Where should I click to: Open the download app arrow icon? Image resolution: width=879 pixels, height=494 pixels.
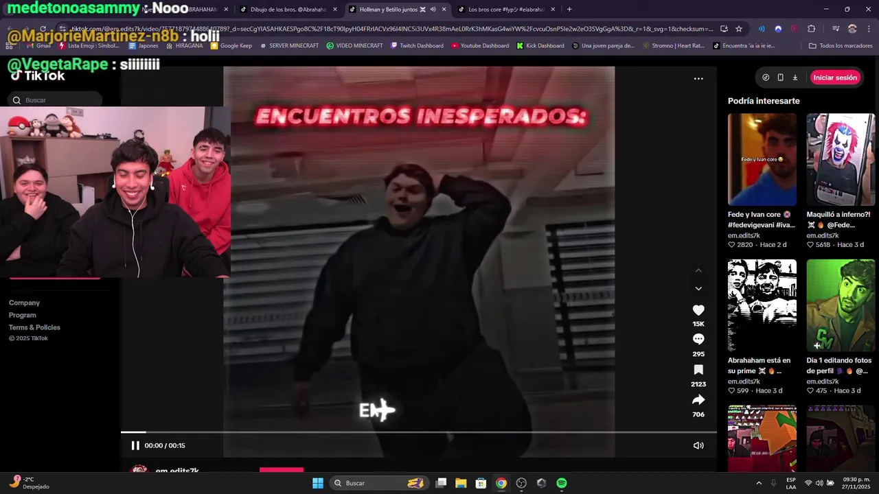[795, 78]
